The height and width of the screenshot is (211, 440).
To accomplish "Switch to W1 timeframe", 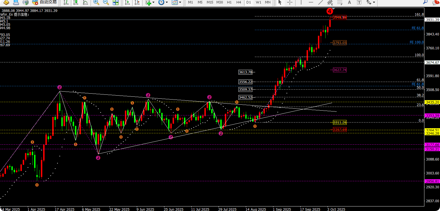I will point(258,2).
